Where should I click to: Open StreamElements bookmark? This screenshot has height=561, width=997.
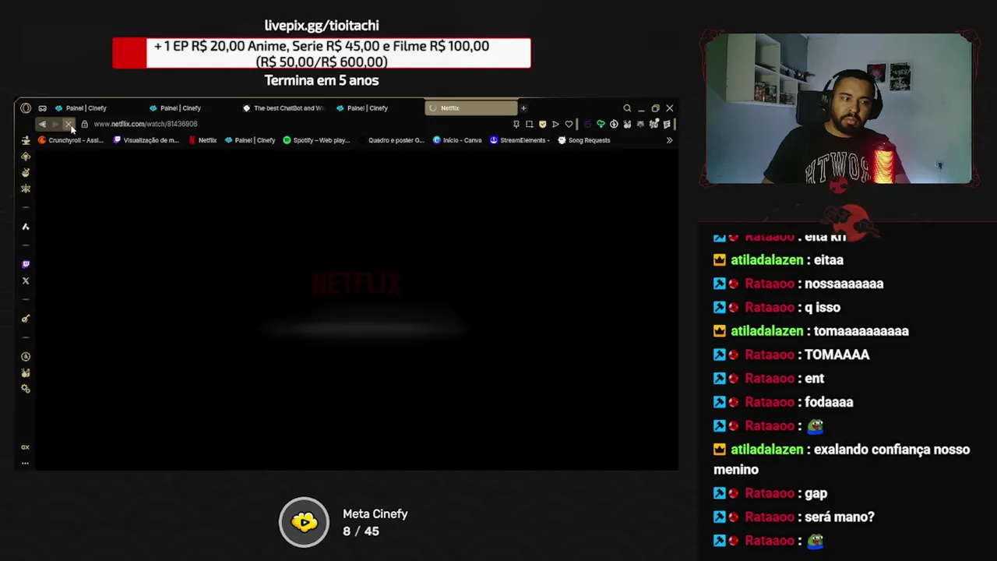point(520,140)
